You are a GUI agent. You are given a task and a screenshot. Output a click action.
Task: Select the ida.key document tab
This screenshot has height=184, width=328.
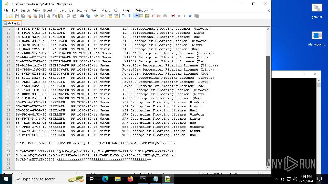point(12,23)
